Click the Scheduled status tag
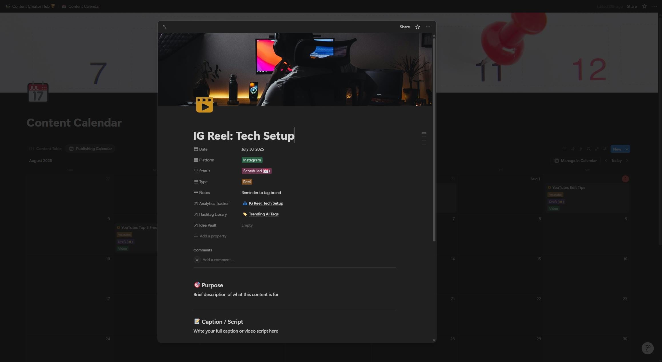The width and height of the screenshot is (662, 362). point(256,171)
